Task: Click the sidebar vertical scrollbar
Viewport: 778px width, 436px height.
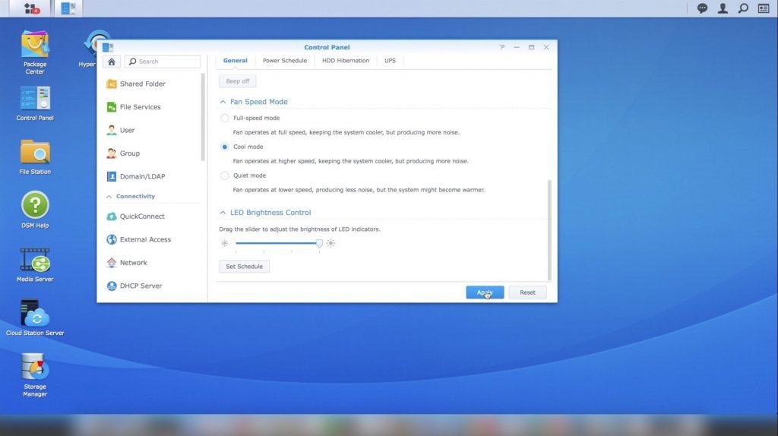Action: point(203,117)
